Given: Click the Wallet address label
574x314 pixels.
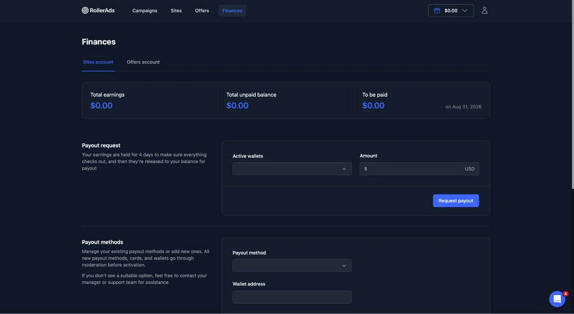Looking at the screenshot, I should click(x=249, y=284).
